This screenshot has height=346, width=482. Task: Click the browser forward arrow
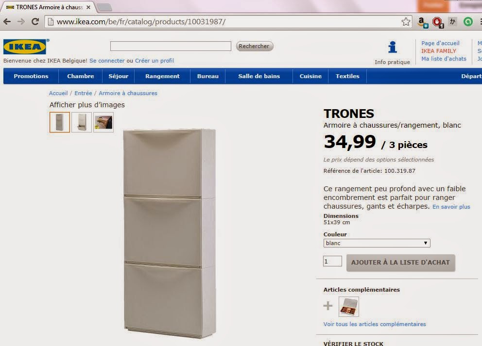point(21,21)
